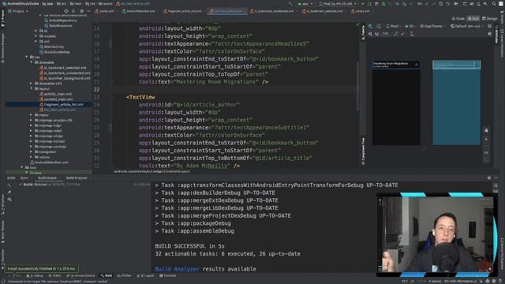Click the orientation rotate icon in design toolbar
Screen dimensions: 505x284
[379, 26]
